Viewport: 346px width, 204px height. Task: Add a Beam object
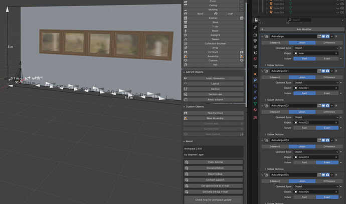tap(213, 31)
